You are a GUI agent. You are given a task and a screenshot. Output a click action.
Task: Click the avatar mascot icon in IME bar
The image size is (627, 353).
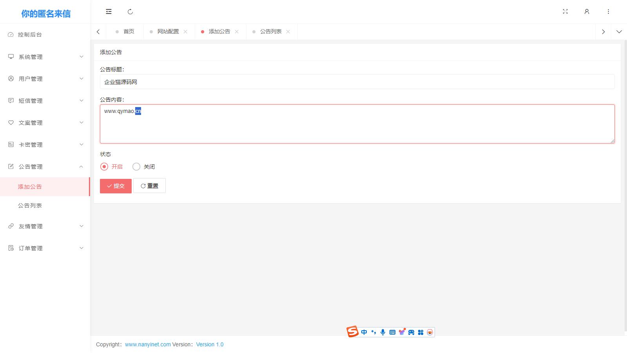pos(430,332)
